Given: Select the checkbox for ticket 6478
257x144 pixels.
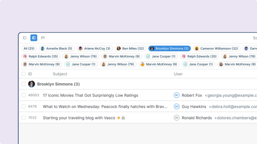Looking at the screenshot, I should pos(24,106).
